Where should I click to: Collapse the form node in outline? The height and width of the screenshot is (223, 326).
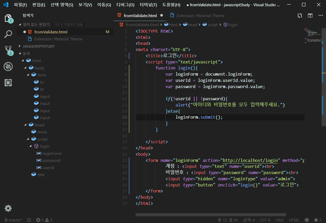28,75
